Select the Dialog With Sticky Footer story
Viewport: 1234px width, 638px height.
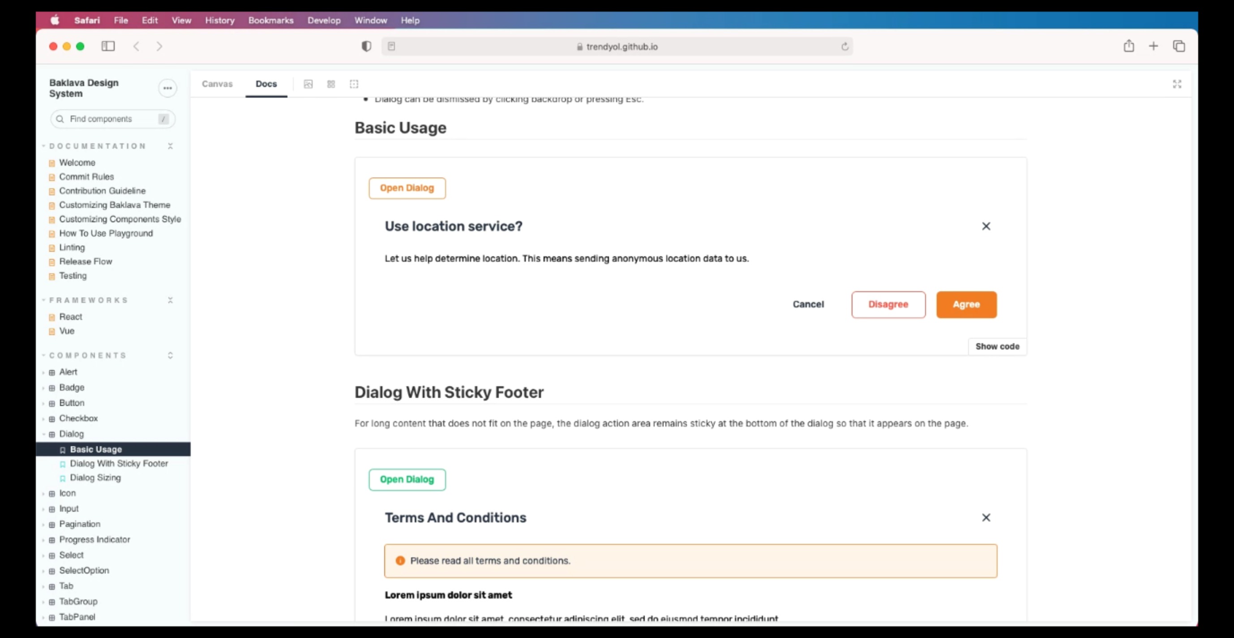pos(119,464)
